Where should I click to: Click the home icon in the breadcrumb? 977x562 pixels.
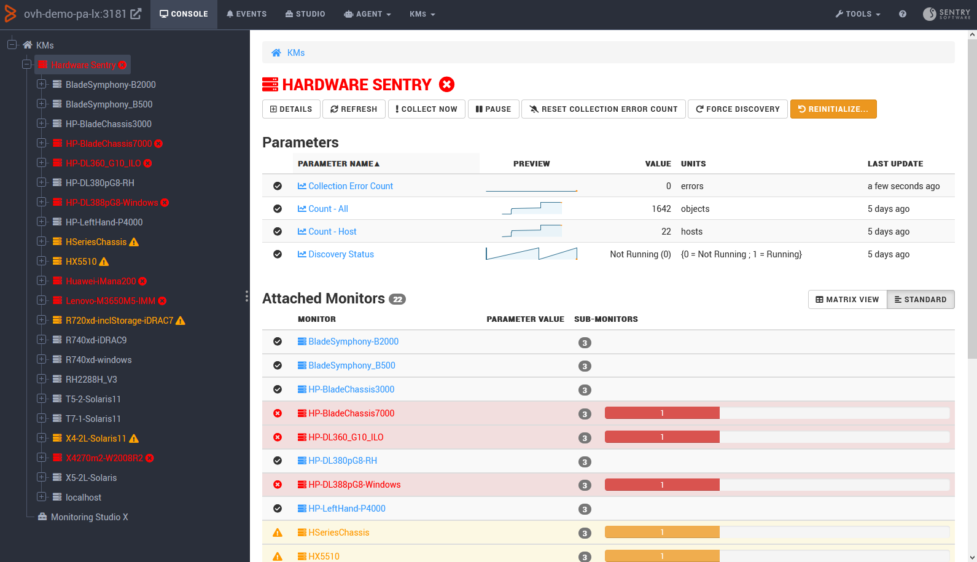pyautogui.click(x=276, y=53)
